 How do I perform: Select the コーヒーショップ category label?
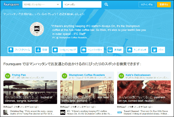coord(67,50)
